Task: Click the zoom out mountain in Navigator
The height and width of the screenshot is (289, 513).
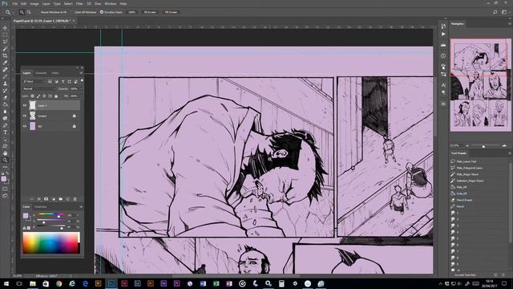Action: click(x=467, y=145)
